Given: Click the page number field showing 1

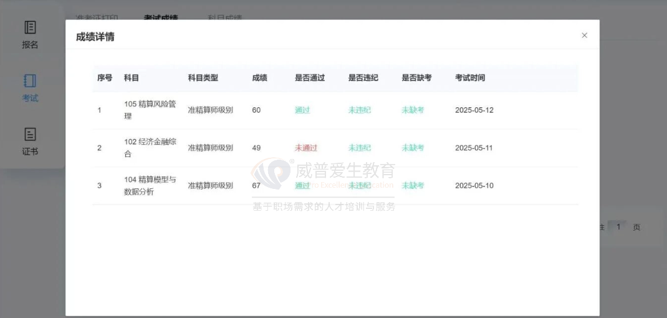Looking at the screenshot, I should click(618, 227).
